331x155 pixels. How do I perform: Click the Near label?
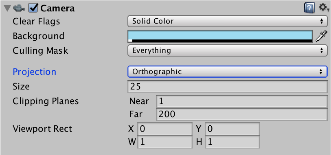[139, 101]
